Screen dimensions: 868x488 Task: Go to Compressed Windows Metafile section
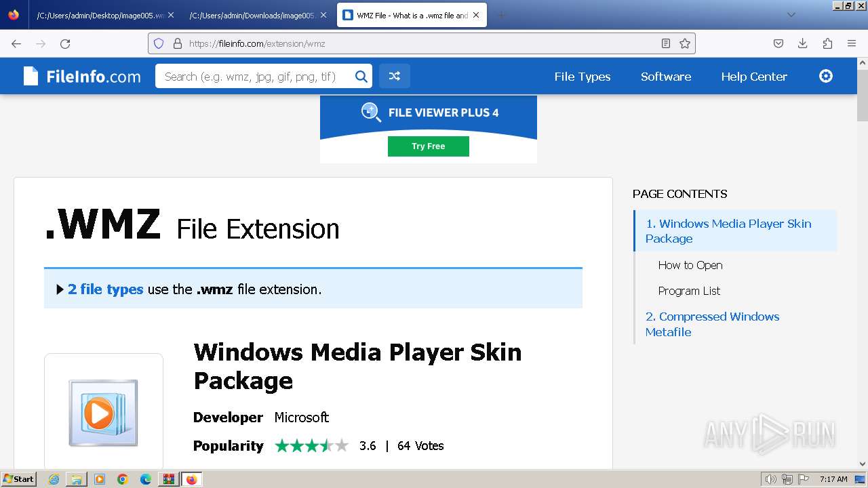click(712, 324)
